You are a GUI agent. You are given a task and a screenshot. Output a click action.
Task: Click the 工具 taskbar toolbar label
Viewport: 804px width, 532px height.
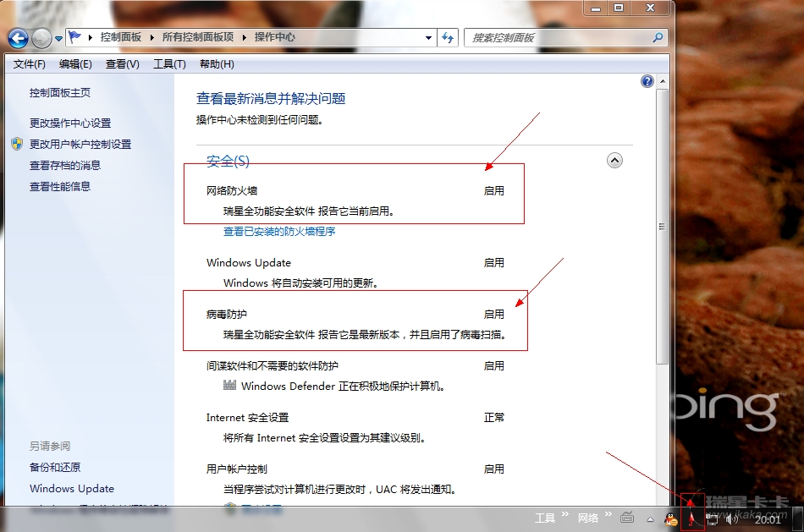tap(545, 518)
